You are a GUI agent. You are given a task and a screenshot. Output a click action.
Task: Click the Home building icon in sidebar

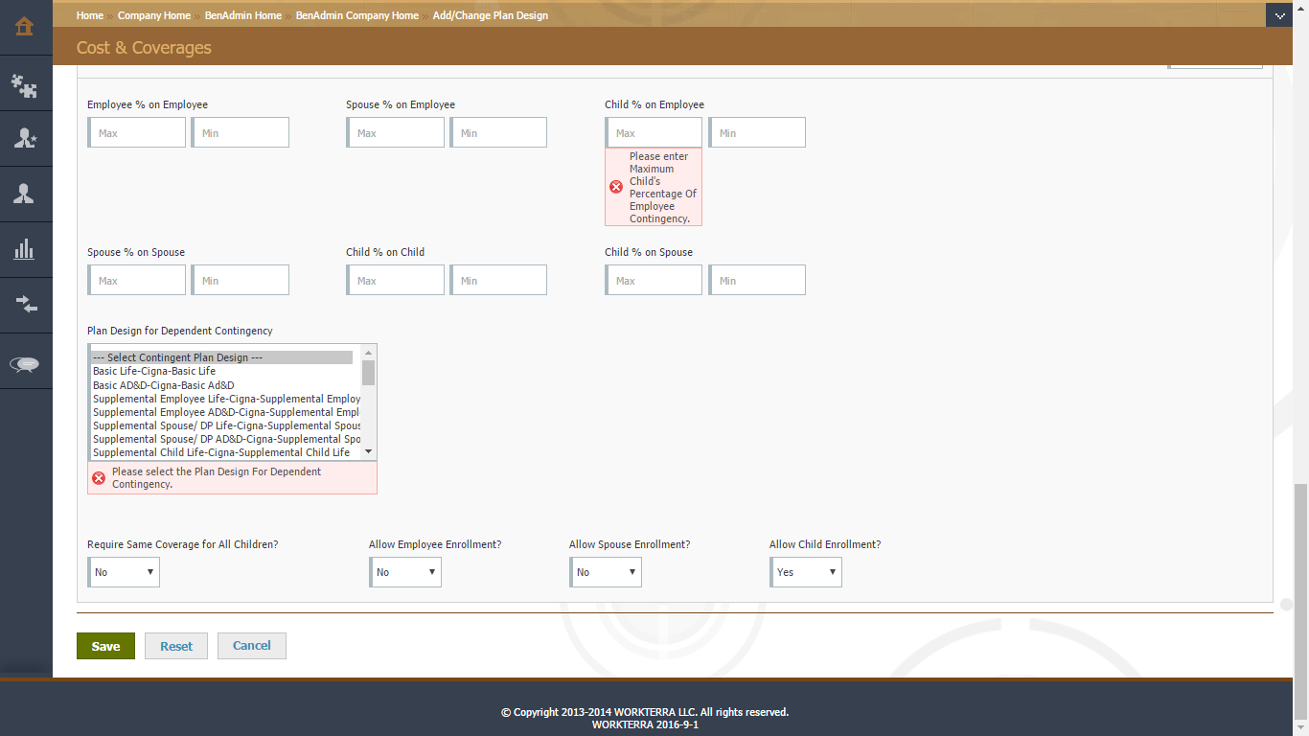tap(25, 27)
